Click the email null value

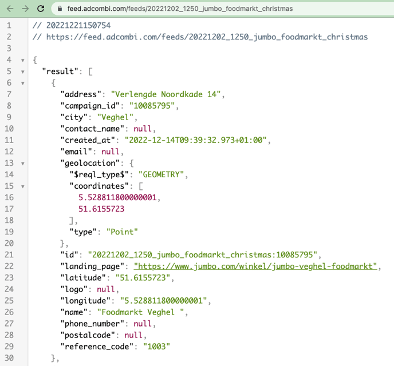(111, 152)
